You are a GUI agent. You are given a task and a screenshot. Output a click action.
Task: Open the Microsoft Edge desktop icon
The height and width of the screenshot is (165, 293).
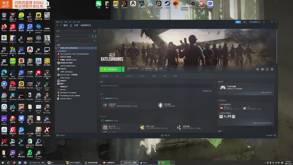coord(4,74)
